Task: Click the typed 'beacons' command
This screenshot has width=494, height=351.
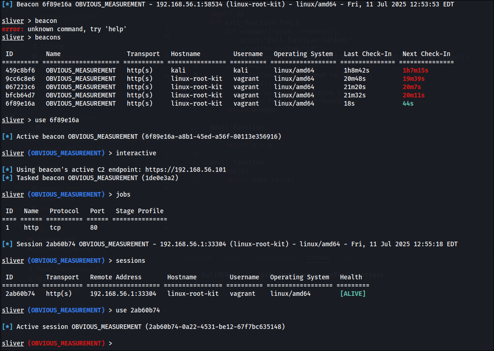Action: tap(48, 37)
